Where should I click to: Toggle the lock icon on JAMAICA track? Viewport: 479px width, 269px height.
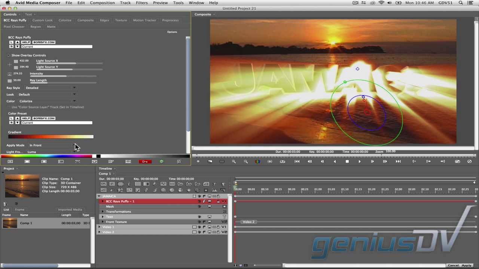[x=219, y=196]
